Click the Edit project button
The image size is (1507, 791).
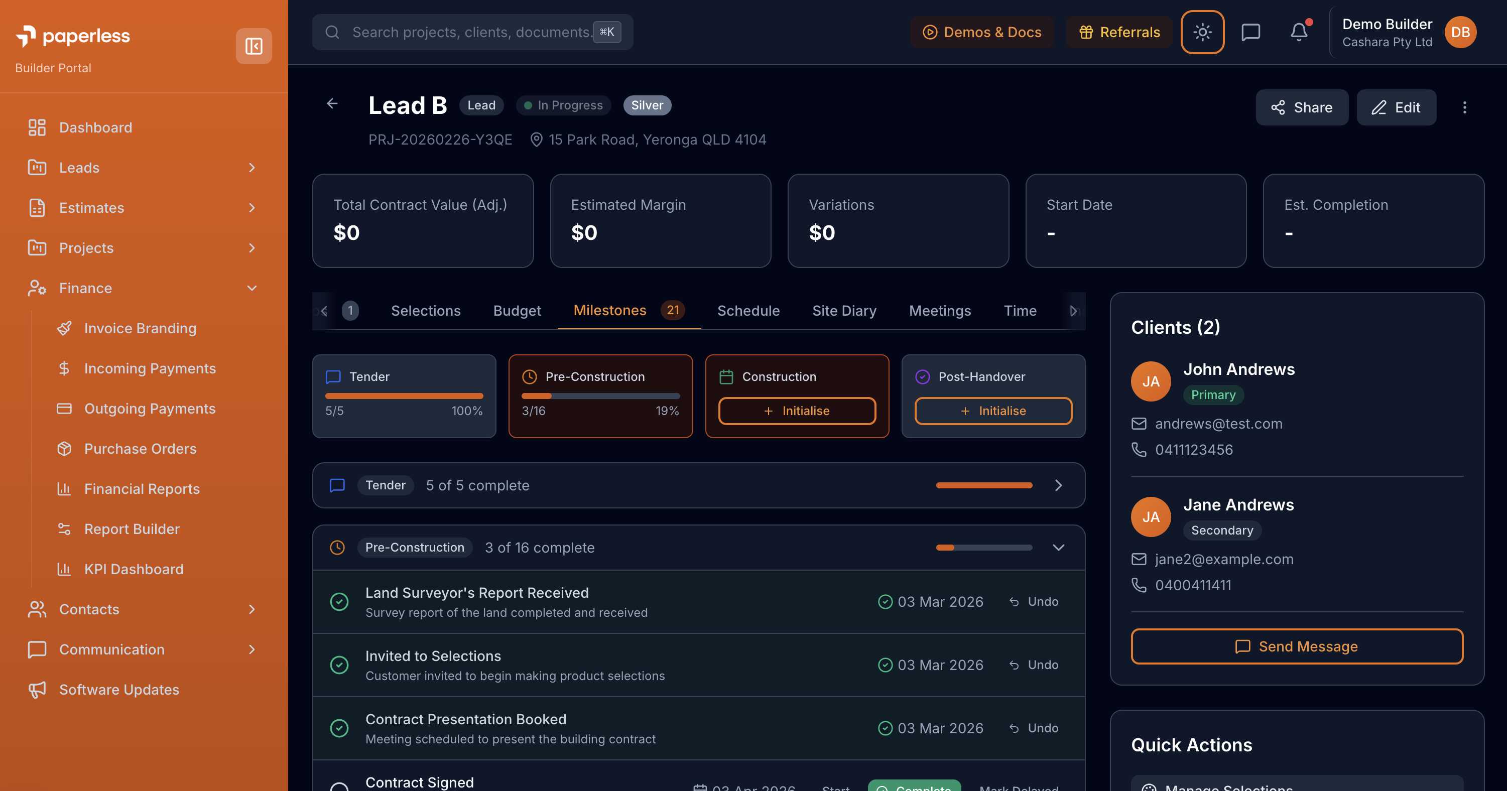1396,107
